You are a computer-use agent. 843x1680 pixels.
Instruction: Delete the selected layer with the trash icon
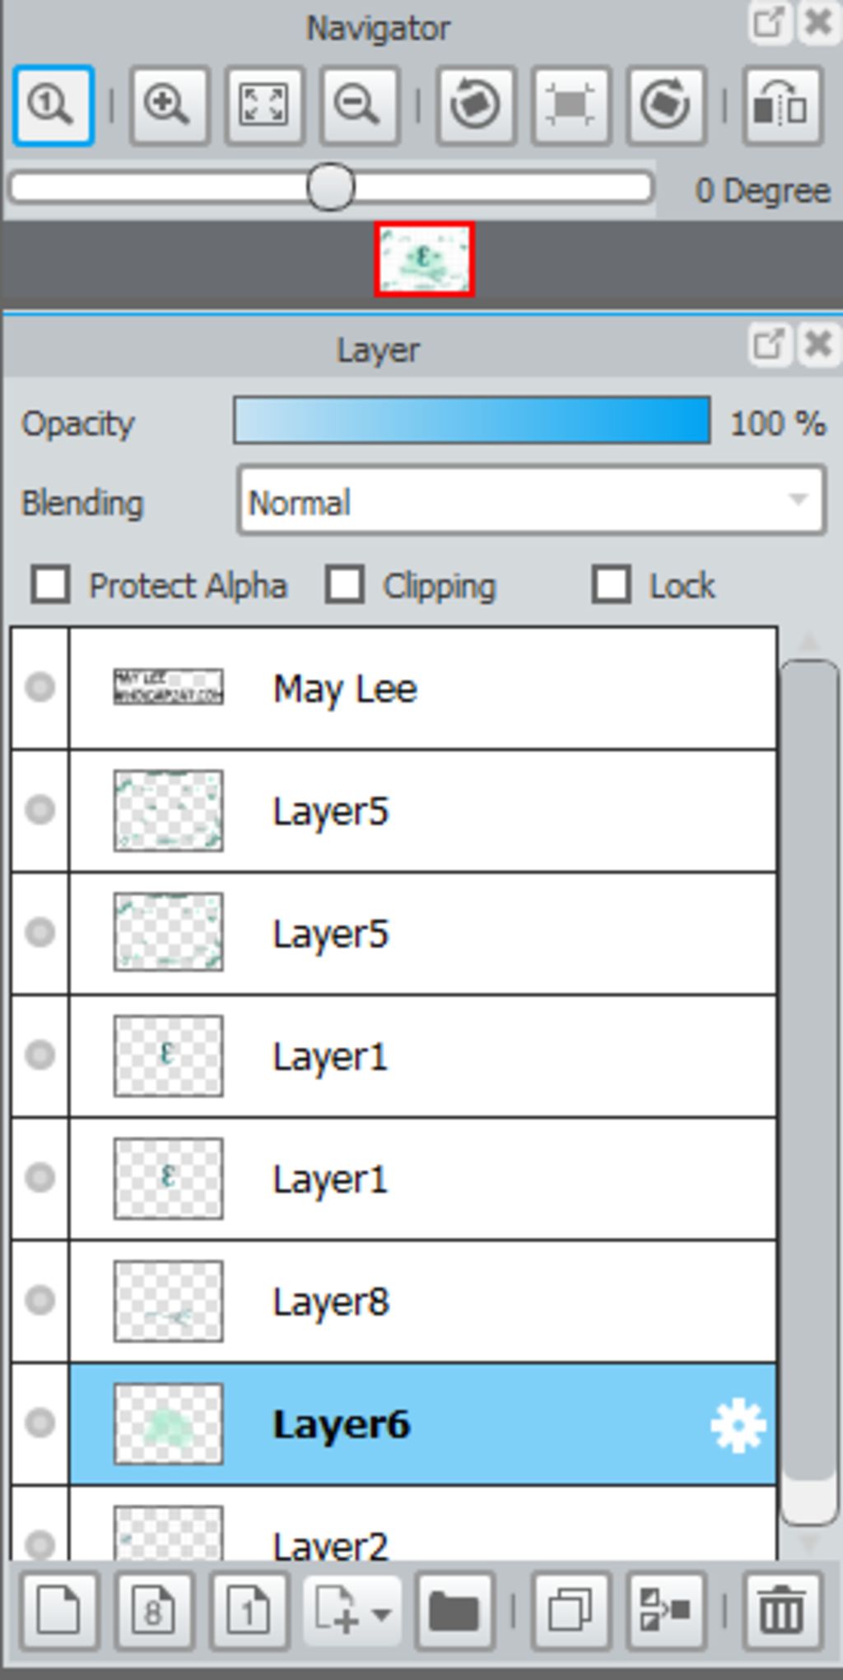coord(781,1610)
